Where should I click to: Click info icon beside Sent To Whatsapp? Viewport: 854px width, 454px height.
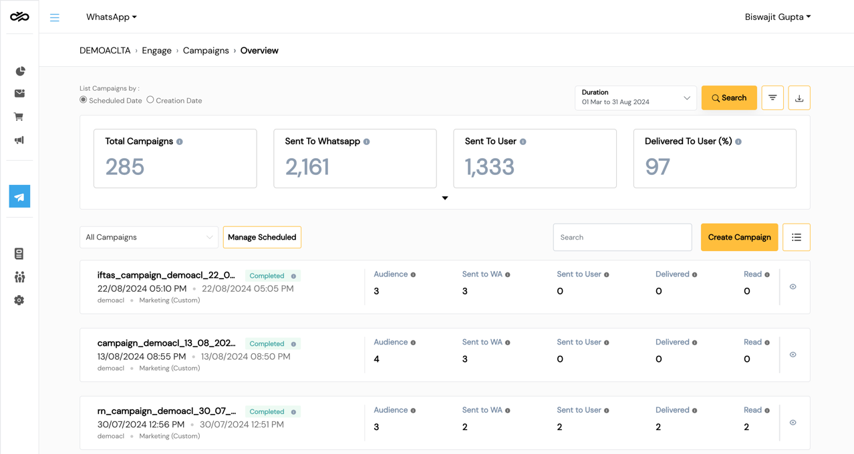[366, 142]
